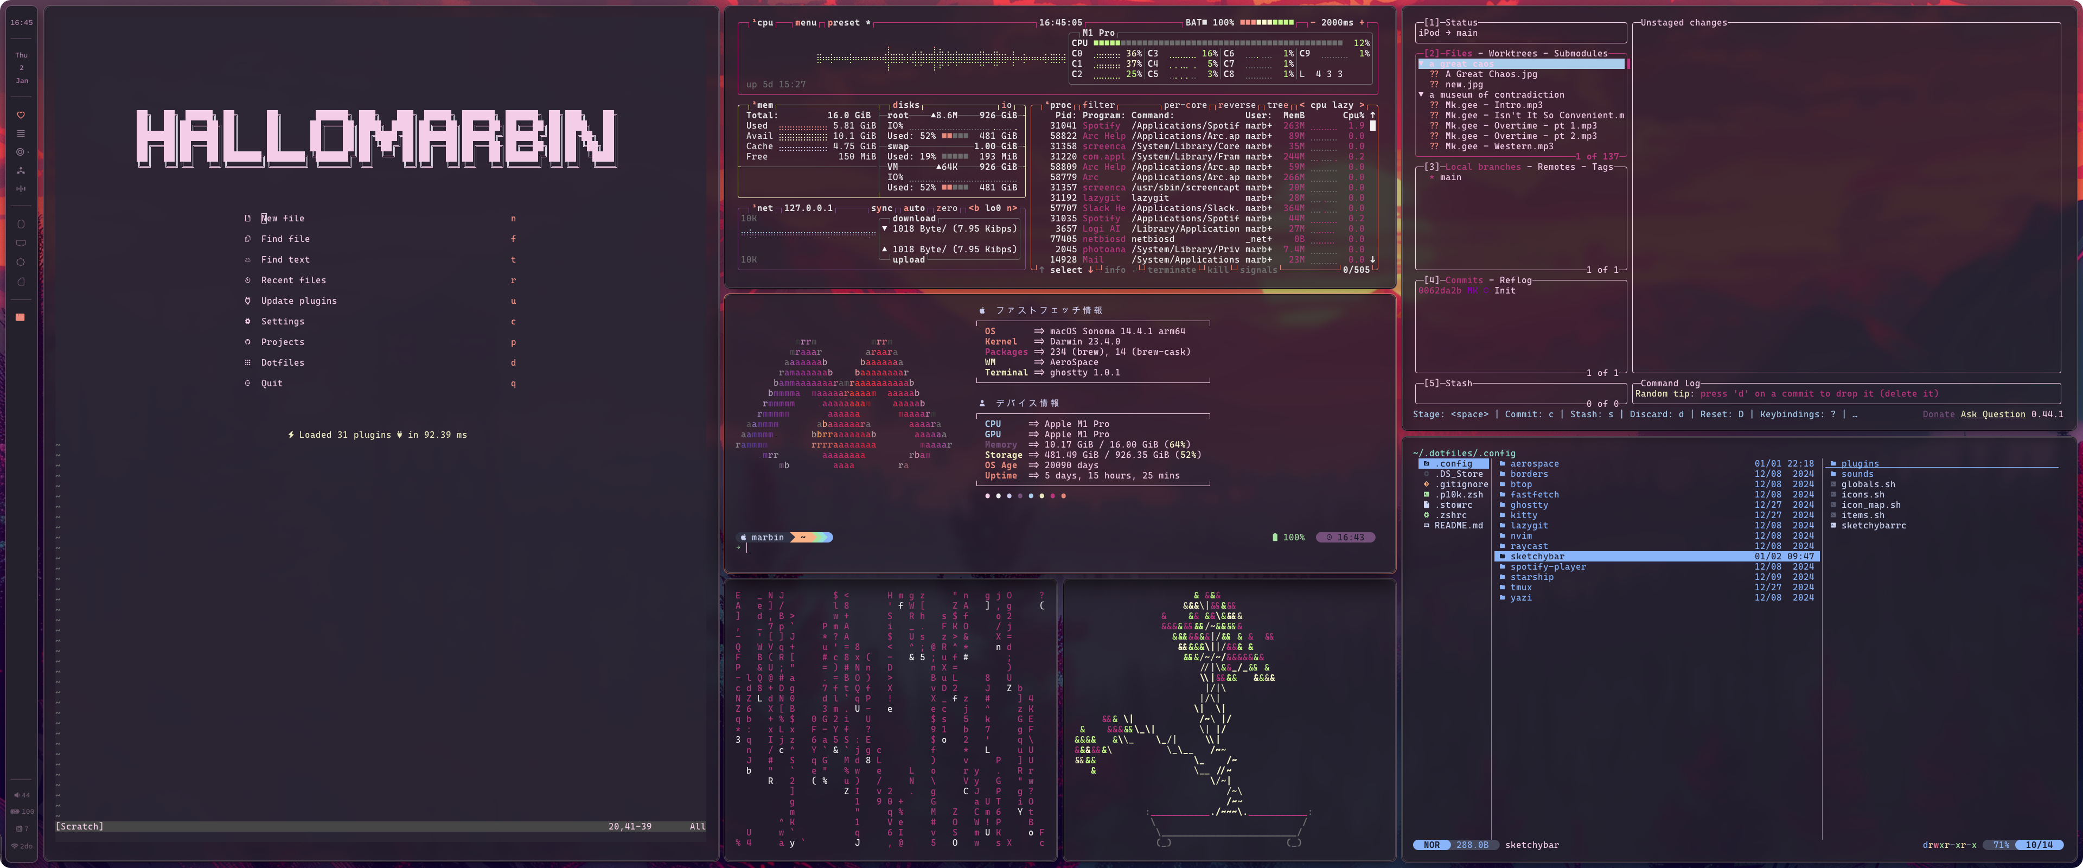Click the sketchybar folder icon in yazi
Viewport: 2083px width, 868px height.
(1503, 557)
